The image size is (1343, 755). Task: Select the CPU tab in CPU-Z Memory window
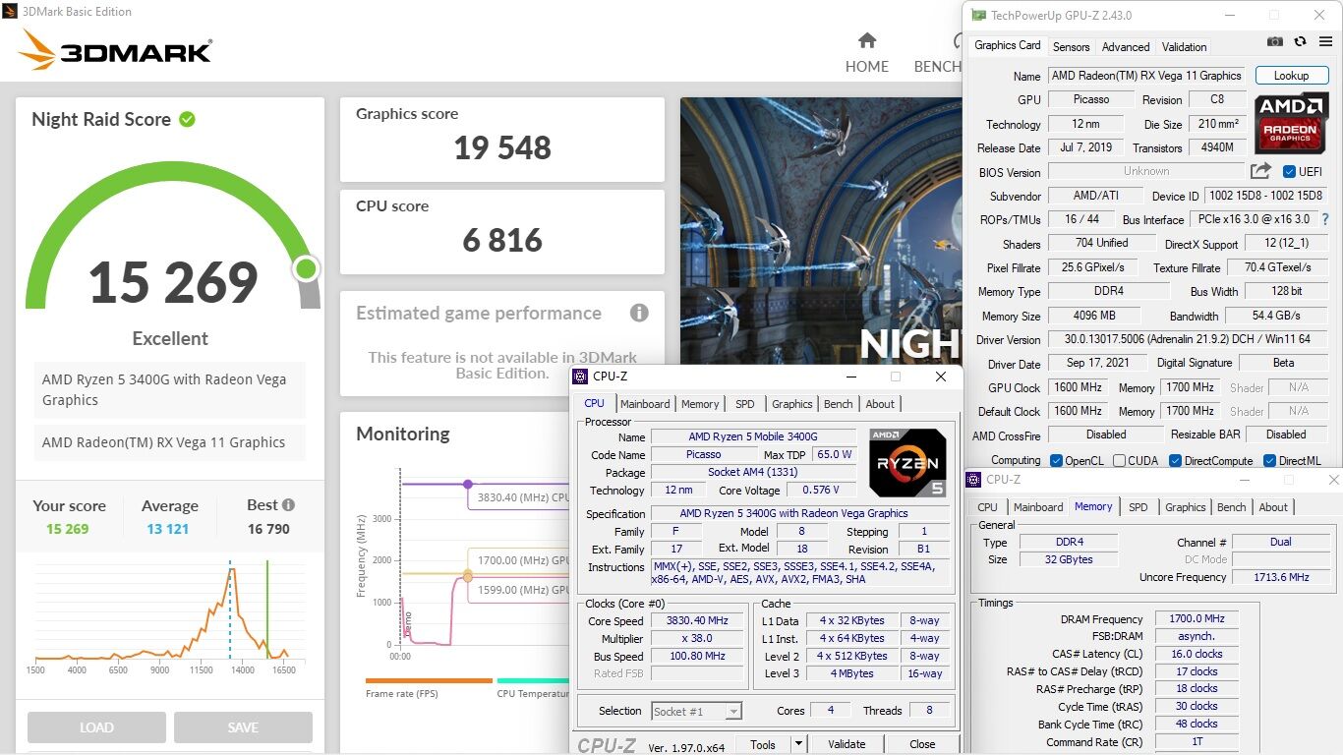(x=987, y=507)
